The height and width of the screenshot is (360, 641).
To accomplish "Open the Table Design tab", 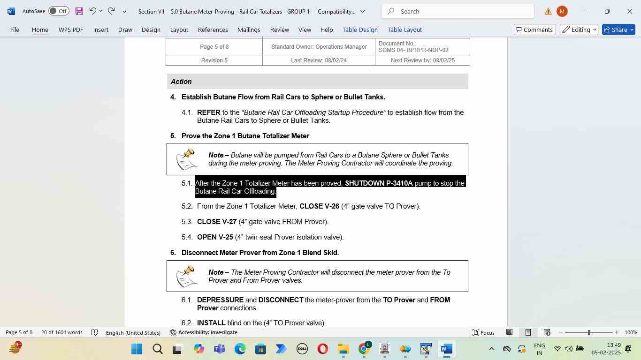I will point(360,30).
